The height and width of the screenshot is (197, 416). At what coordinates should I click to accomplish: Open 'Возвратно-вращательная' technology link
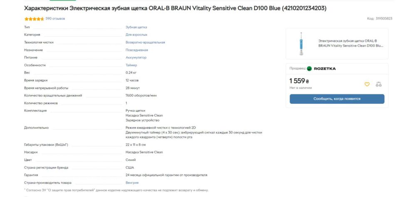(145, 42)
